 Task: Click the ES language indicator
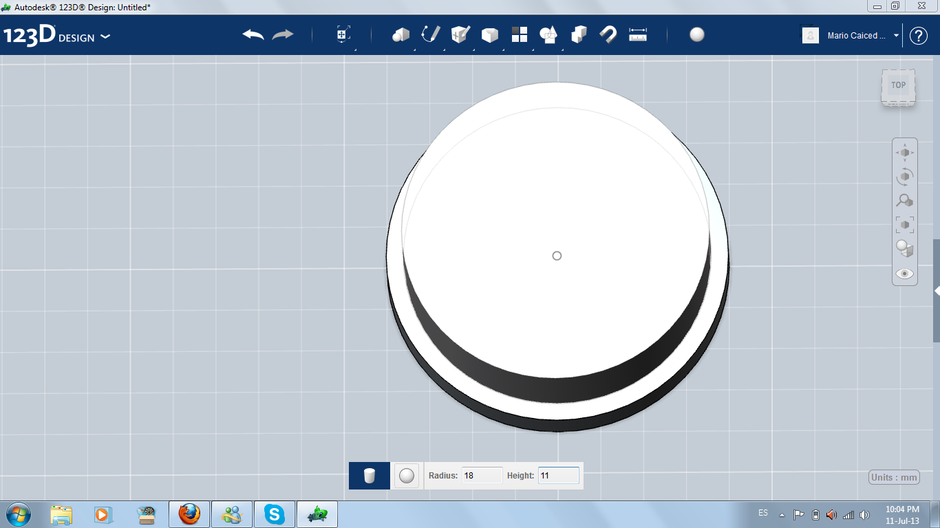[763, 514]
